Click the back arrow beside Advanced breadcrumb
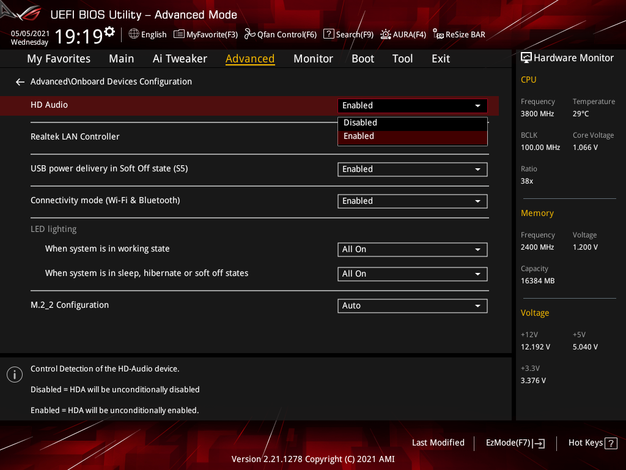This screenshot has width=626, height=470. (20, 82)
